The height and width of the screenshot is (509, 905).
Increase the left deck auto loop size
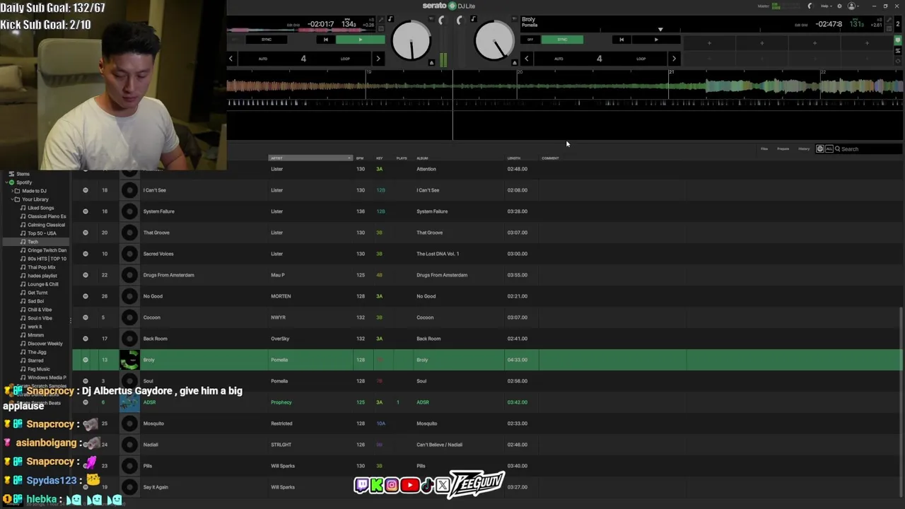[x=378, y=59]
